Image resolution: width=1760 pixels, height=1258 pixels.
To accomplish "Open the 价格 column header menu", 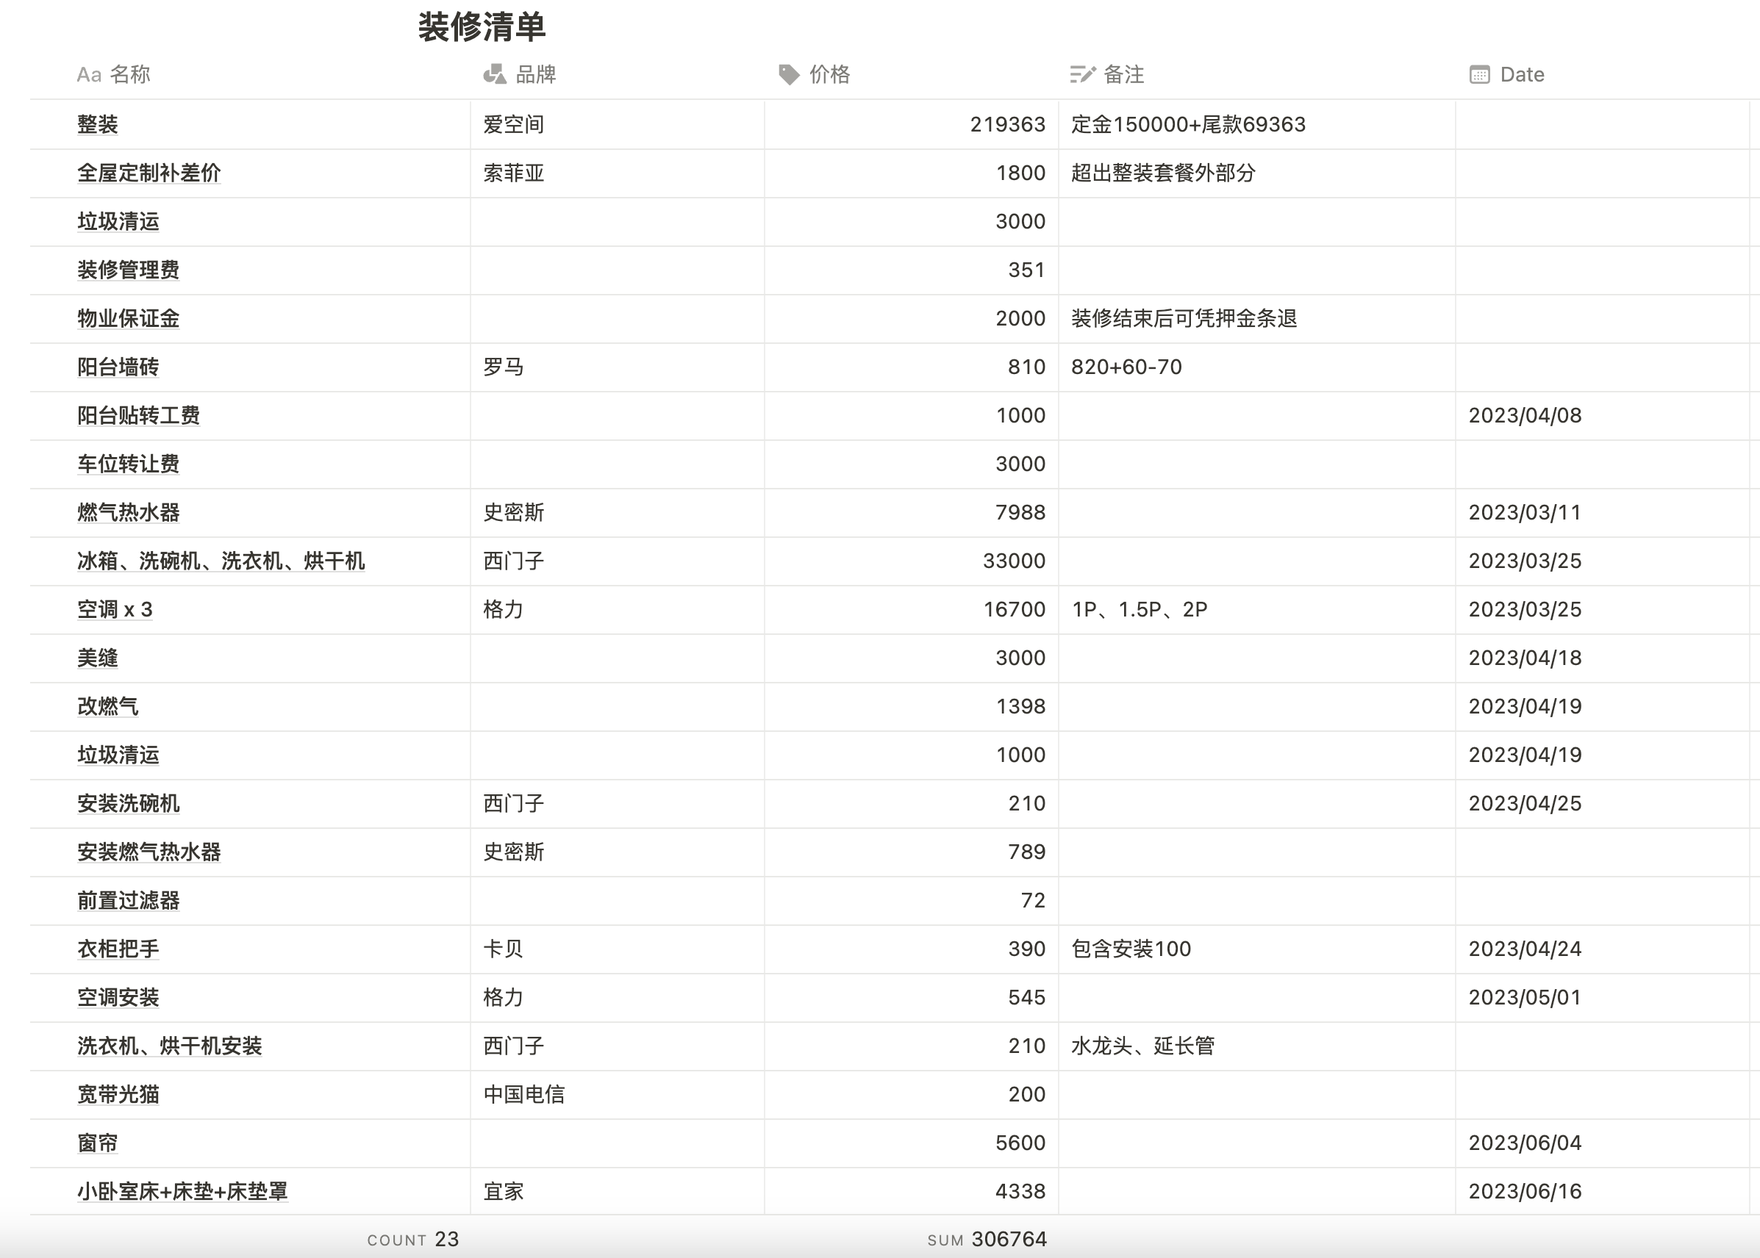I will coord(829,74).
